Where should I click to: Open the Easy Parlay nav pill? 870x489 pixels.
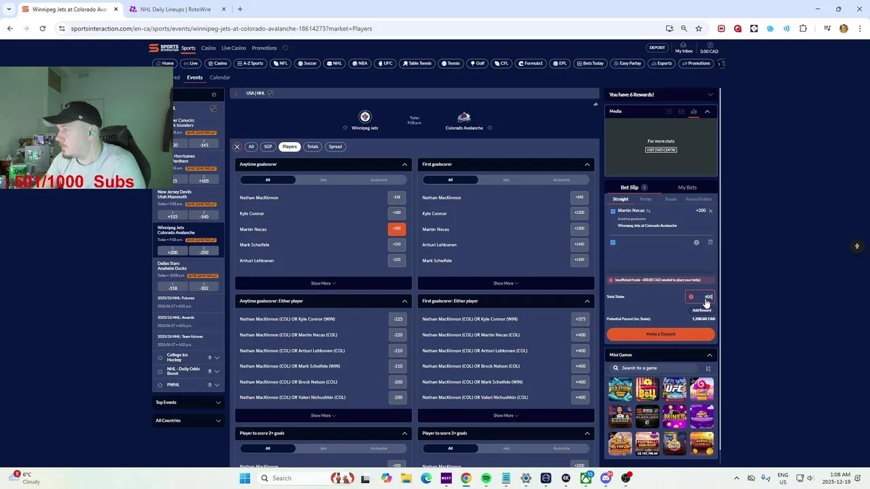point(627,64)
